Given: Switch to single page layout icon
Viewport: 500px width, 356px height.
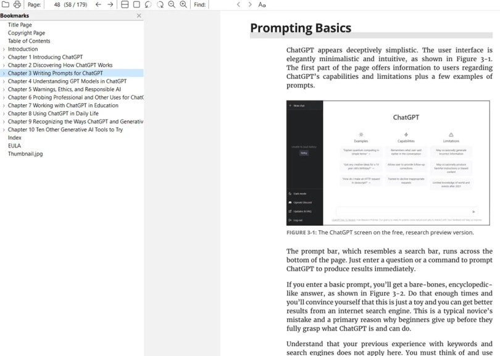Looking at the screenshot, I should point(136,4).
